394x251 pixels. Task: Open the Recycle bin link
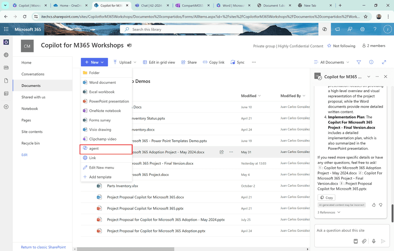coord(30,143)
